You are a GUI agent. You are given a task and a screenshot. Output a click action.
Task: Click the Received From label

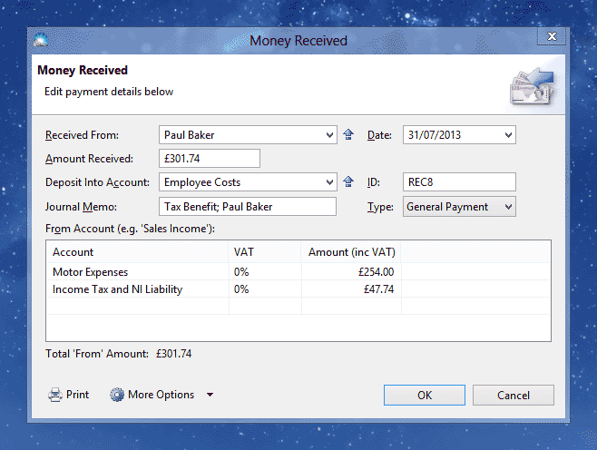(82, 135)
